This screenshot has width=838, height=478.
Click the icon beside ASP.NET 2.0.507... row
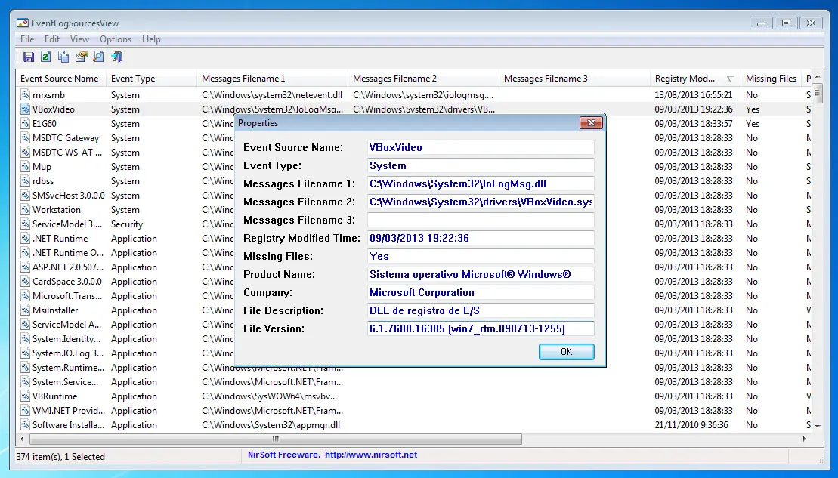[x=25, y=267]
